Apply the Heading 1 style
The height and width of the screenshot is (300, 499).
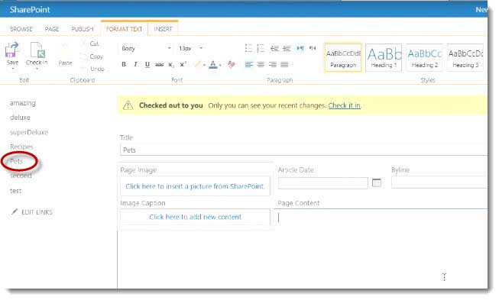coord(384,57)
